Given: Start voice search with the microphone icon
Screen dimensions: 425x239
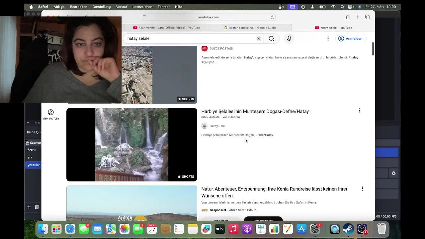Looking at the screenshot, I should click(x=289, y=39).
